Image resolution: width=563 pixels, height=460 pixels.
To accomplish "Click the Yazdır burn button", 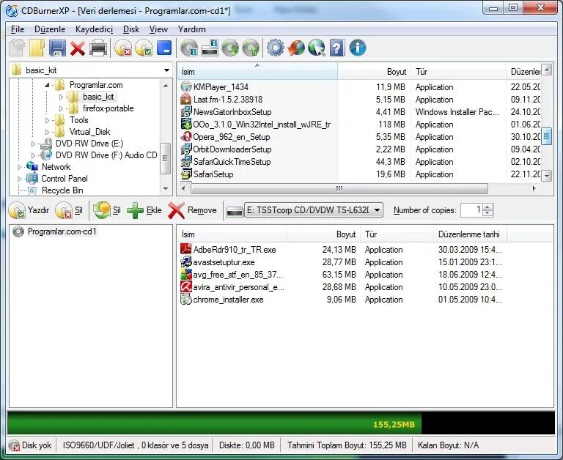I will 29,210.
